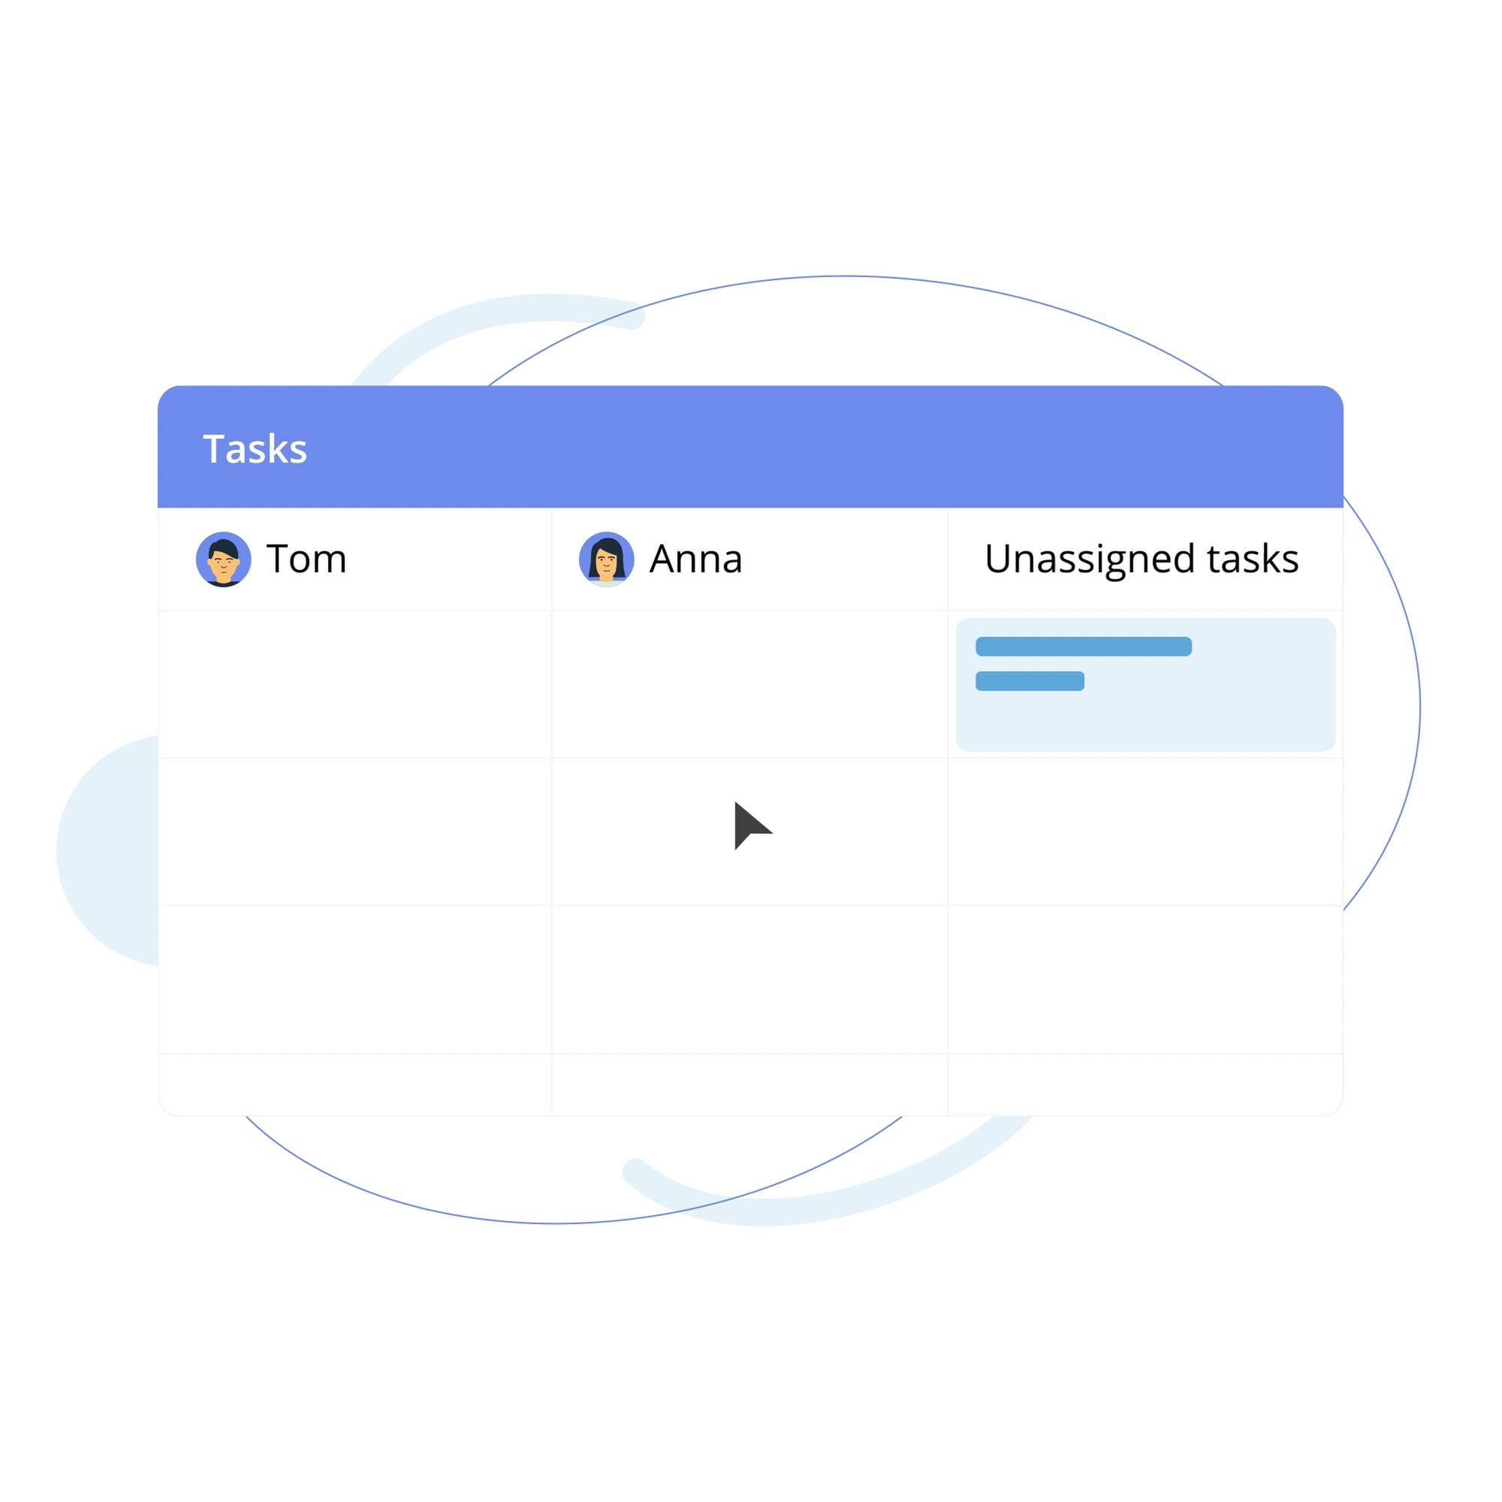The width and height of the screenshot is (1502, 1502).
Task: Click third-row empty cell under Unassigned tasks
Action: (x=1145, y=979)
